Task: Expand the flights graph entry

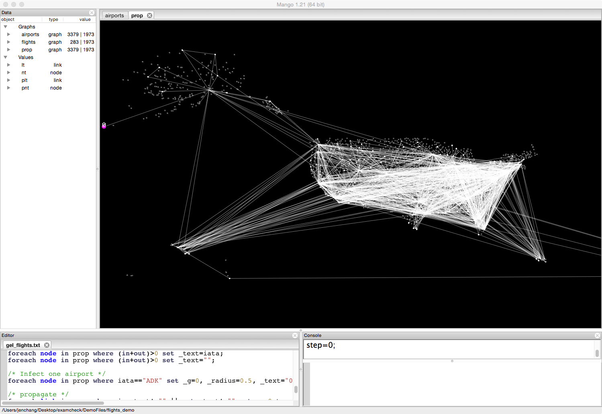Action: 8,42
